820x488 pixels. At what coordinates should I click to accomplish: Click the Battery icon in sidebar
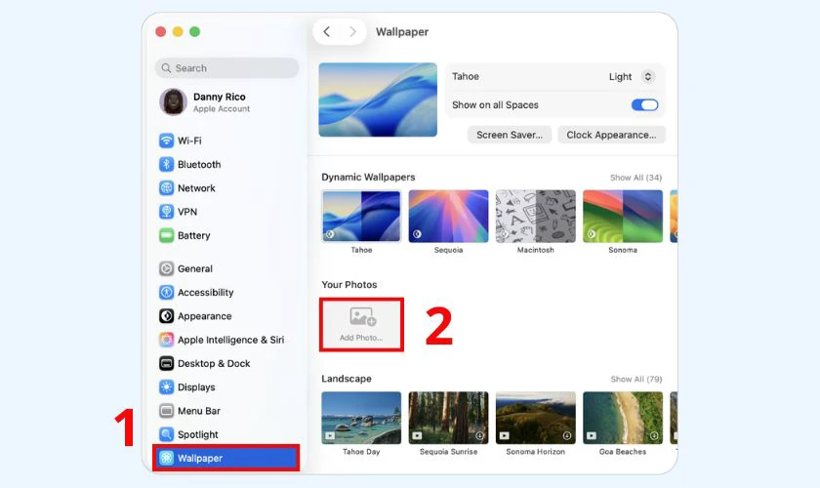166,235
